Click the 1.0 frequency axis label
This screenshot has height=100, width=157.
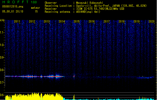click(2, 45)
